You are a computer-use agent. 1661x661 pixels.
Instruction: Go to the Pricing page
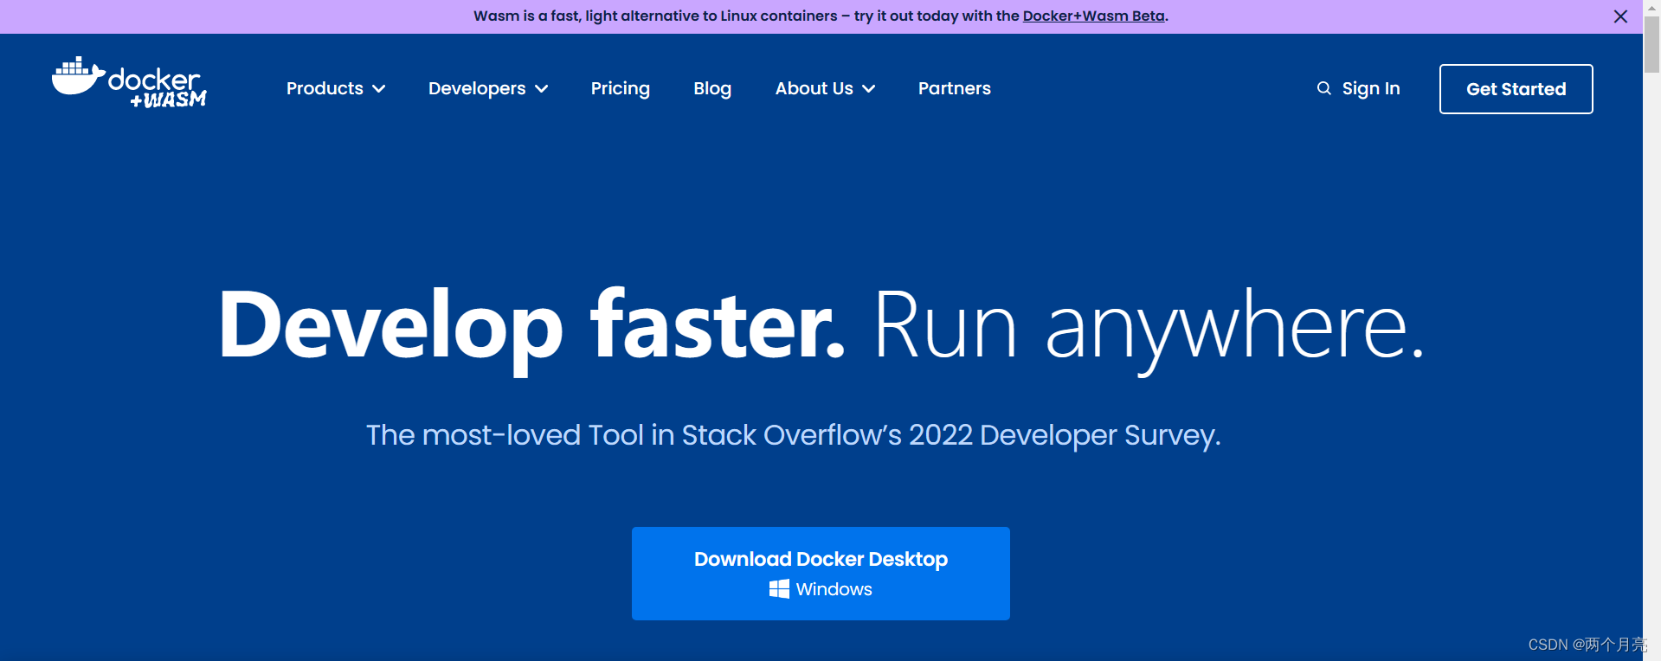tap(620, 88)
